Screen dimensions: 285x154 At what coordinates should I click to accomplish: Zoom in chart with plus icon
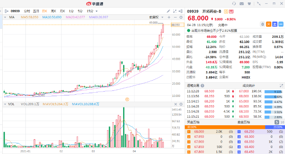169,17
